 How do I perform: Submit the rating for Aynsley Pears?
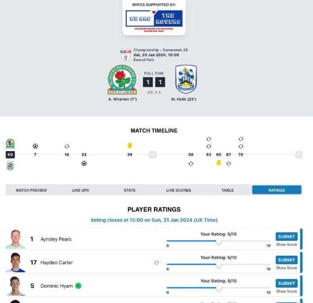pyautogui.click(x=286, y=236)
